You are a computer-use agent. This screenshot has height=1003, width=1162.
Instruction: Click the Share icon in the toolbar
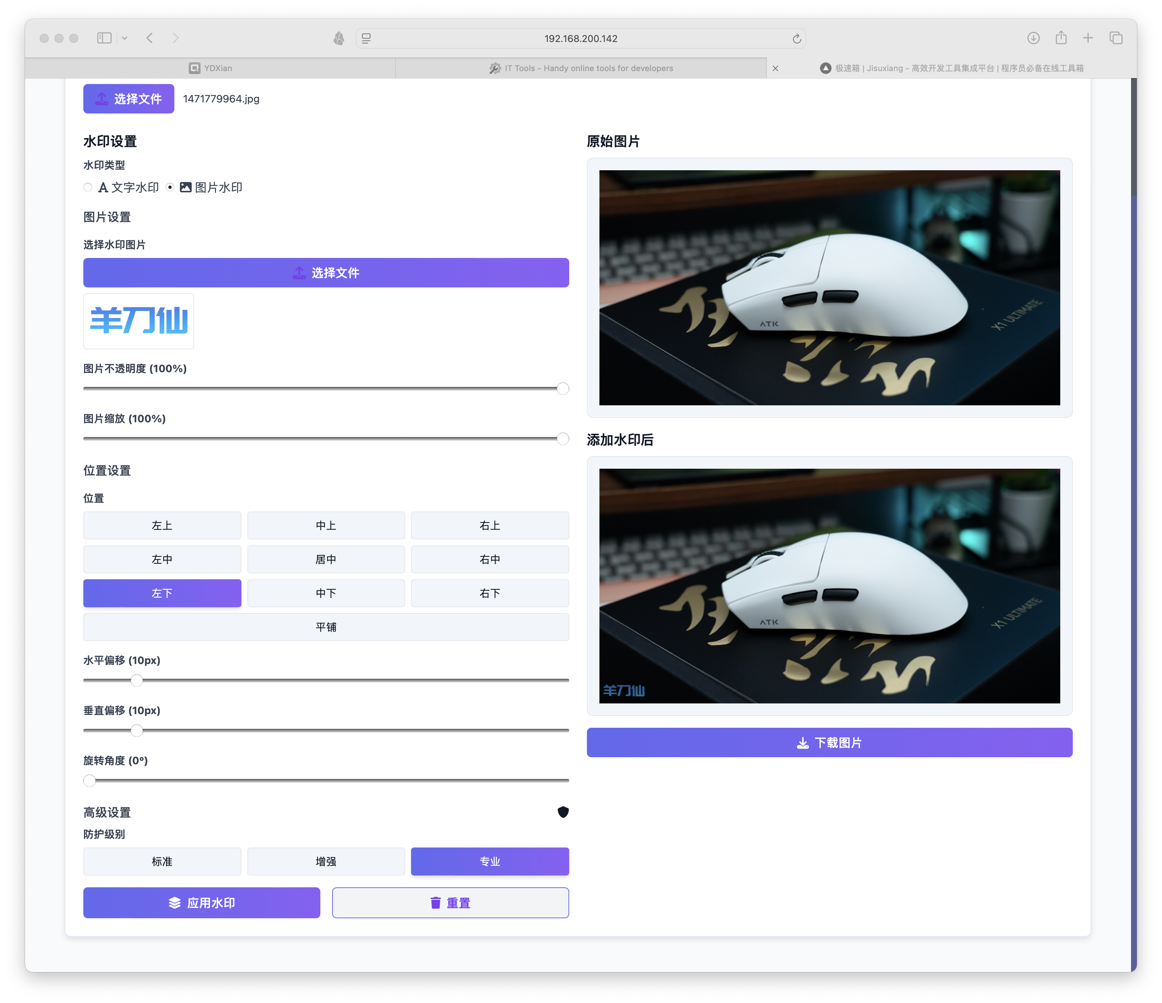click(1061, 38)
